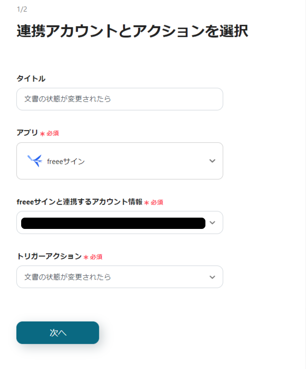
Task: Click the 1/2 step indicator
Action: 22,9
